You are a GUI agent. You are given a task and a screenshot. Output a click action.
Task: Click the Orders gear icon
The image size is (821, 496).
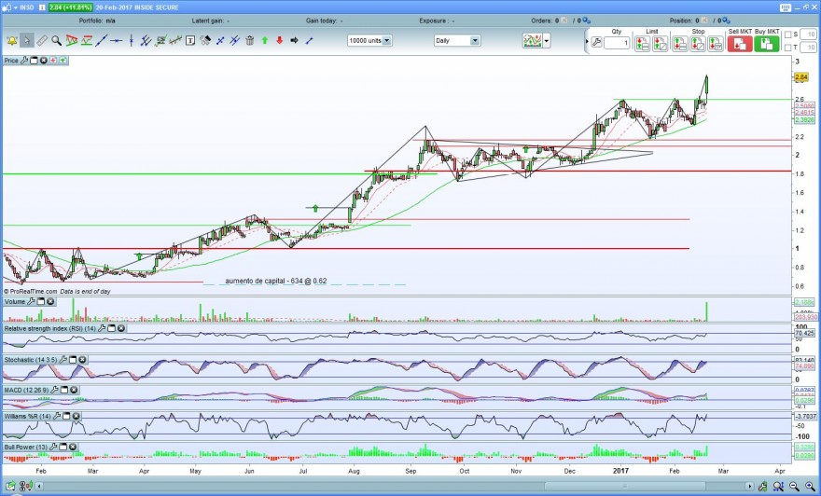point(586,21)
